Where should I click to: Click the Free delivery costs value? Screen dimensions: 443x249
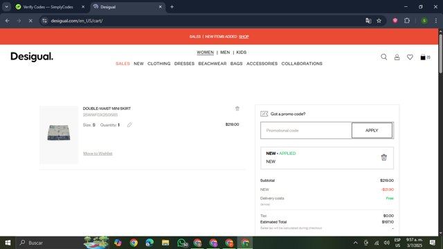tap(390, 199)
